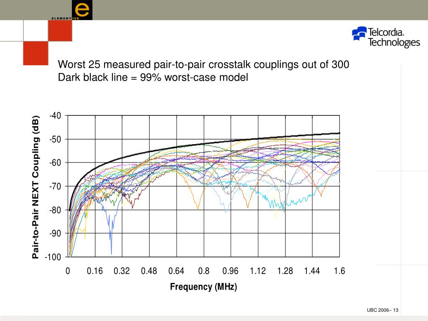Image resolution: width=428 pixels, height=321 pixels.
Task: Click the '1.6' x-axis tick label
Action: (339, 271)
